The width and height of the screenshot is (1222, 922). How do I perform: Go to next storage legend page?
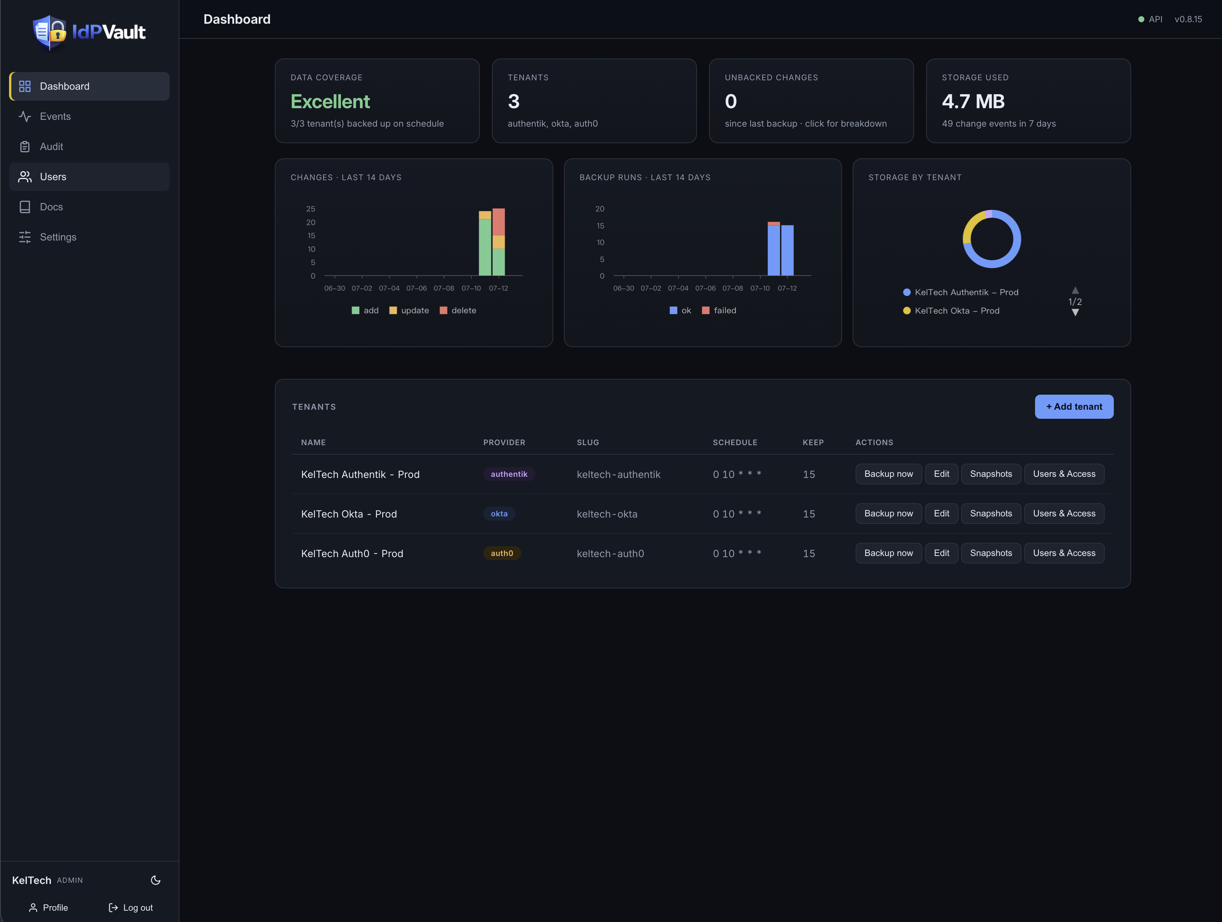[1075, 313]
